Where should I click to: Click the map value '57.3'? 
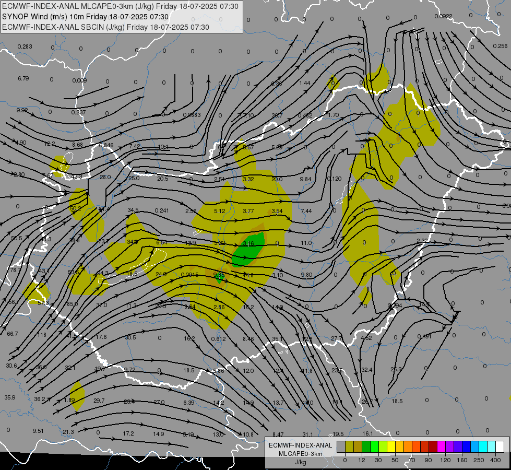point(43,303)
